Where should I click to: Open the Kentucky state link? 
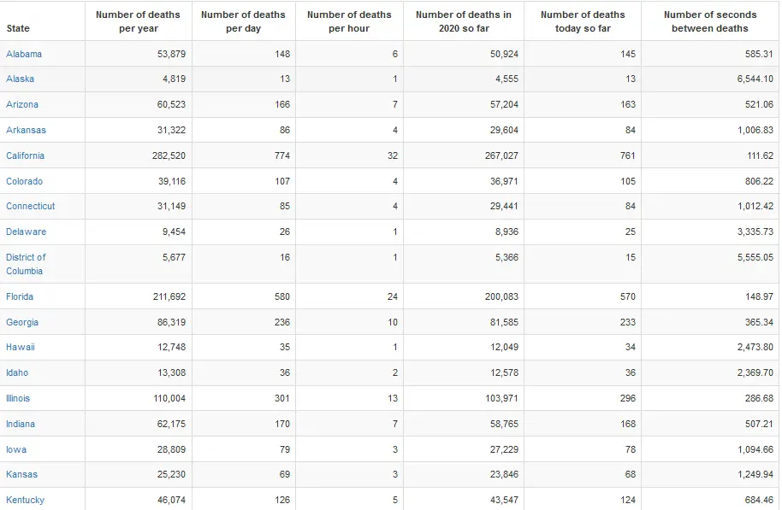click(25, 500)
